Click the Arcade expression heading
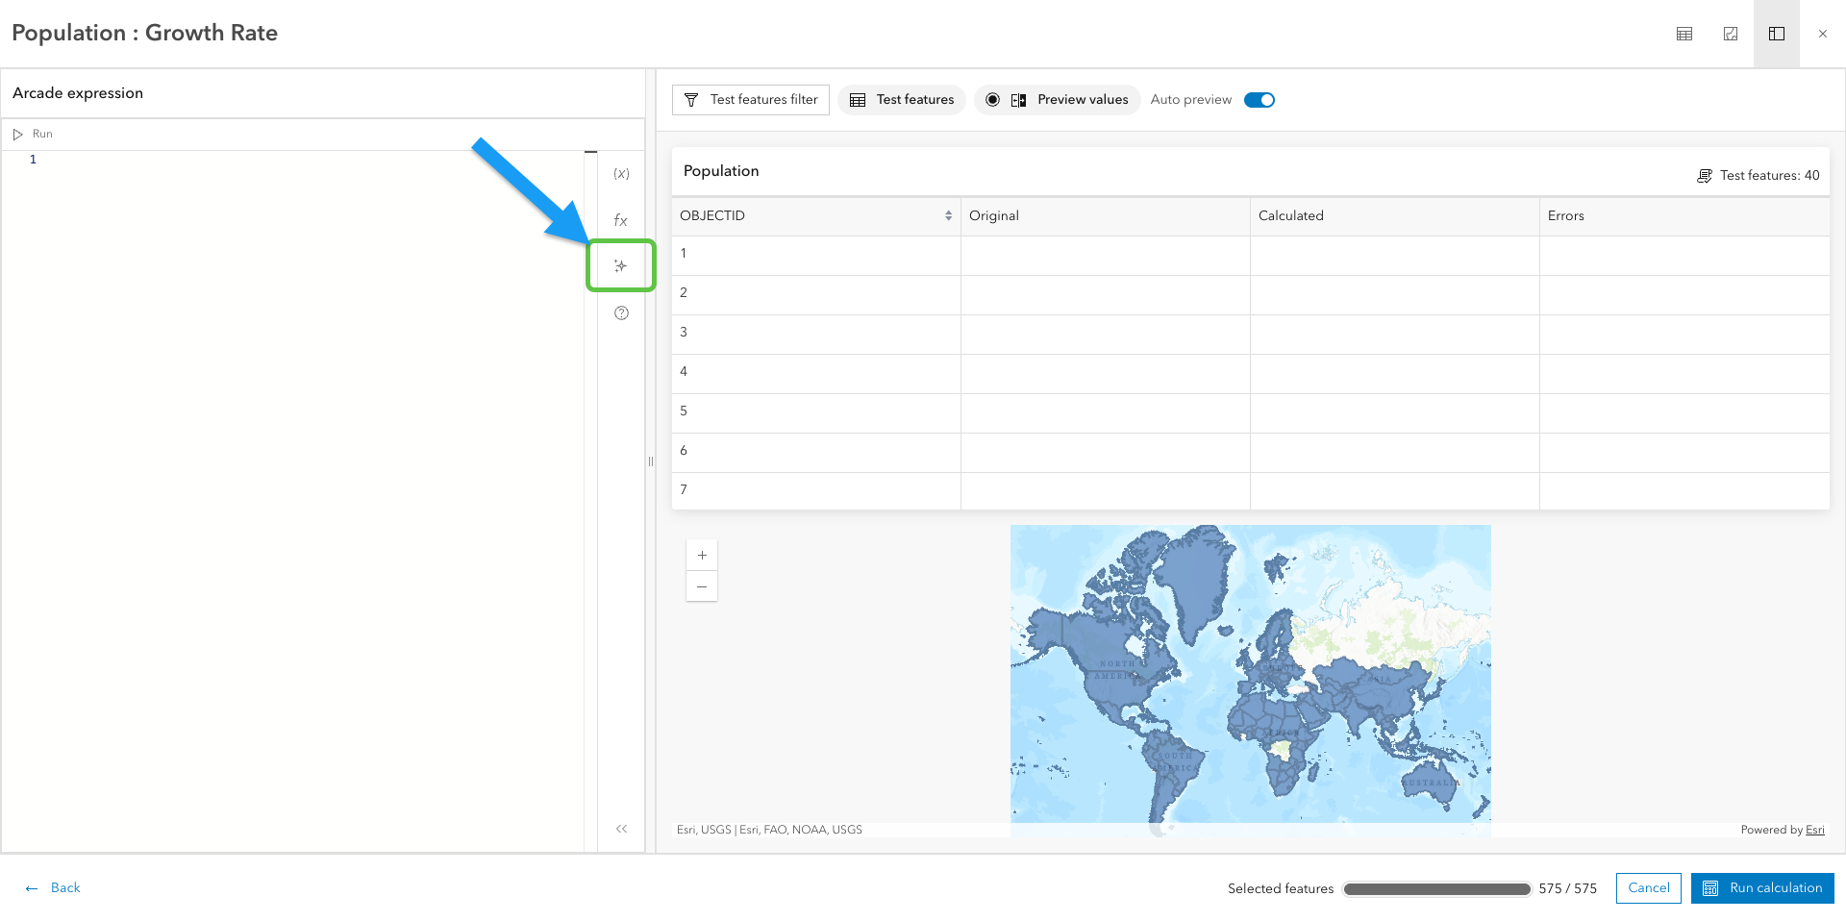This screenshot has width=1846, height=921. click(x=78, y=93)
